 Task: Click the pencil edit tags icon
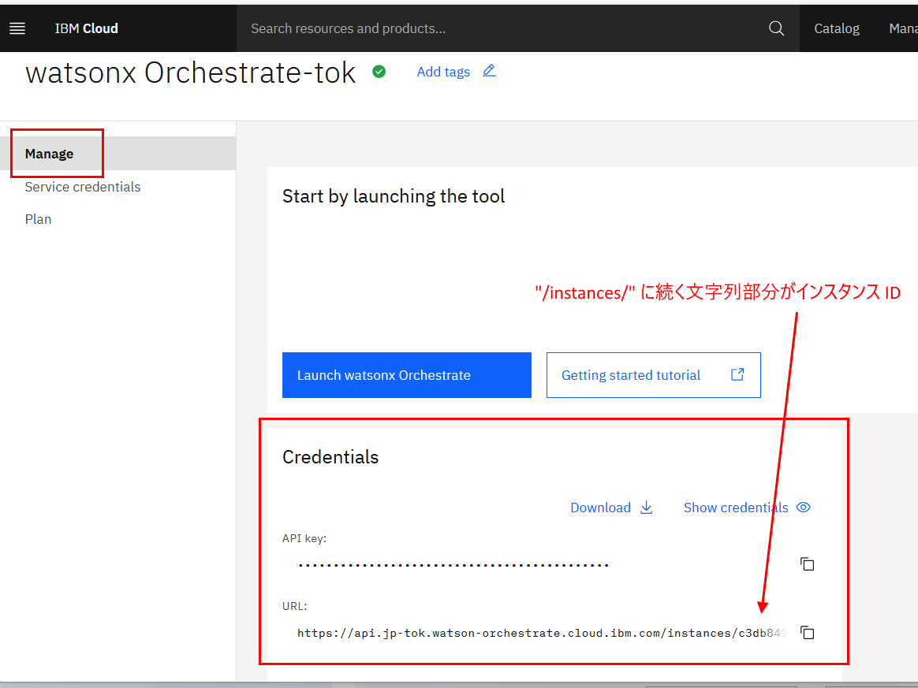point(490,71)
